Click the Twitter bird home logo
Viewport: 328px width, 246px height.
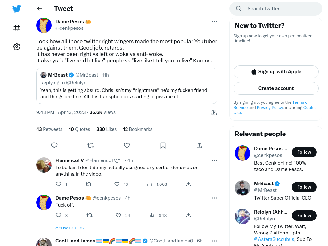[x=17, y=9]
